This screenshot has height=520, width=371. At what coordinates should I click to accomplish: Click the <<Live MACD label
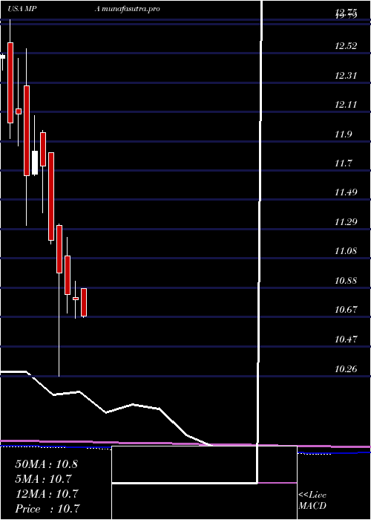(x=312, y=500)
